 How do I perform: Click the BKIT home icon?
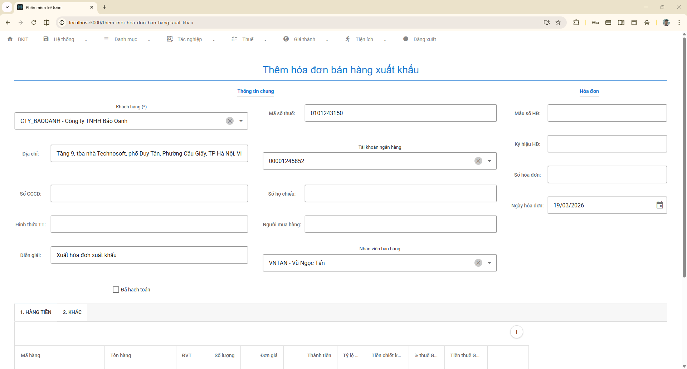pos(10,39)
